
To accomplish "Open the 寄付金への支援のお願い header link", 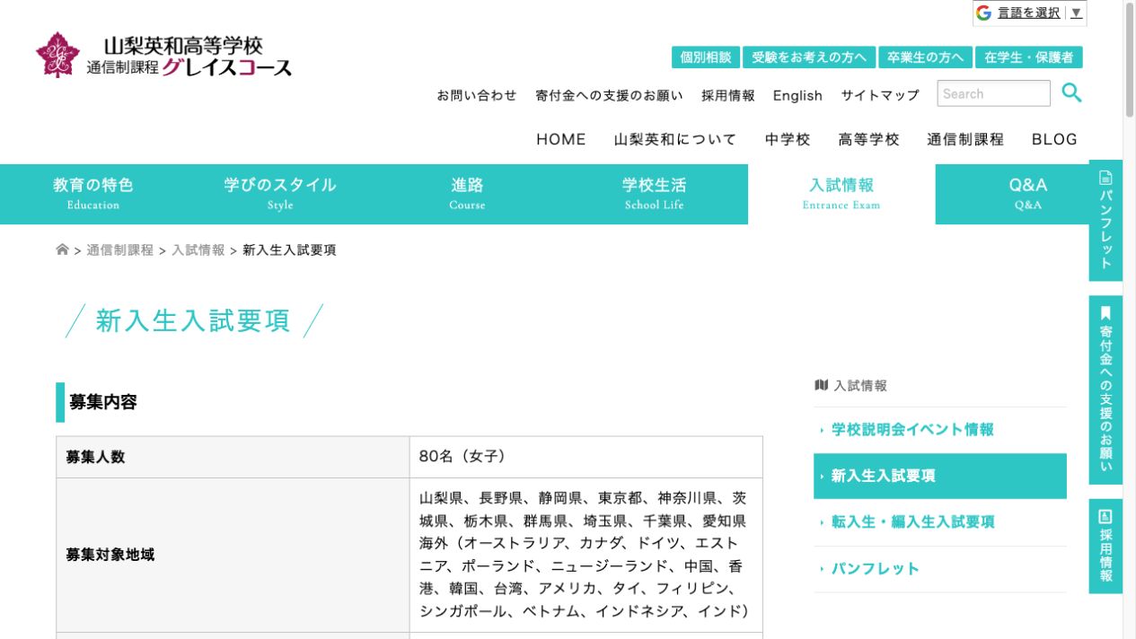I will click(609, 95).
